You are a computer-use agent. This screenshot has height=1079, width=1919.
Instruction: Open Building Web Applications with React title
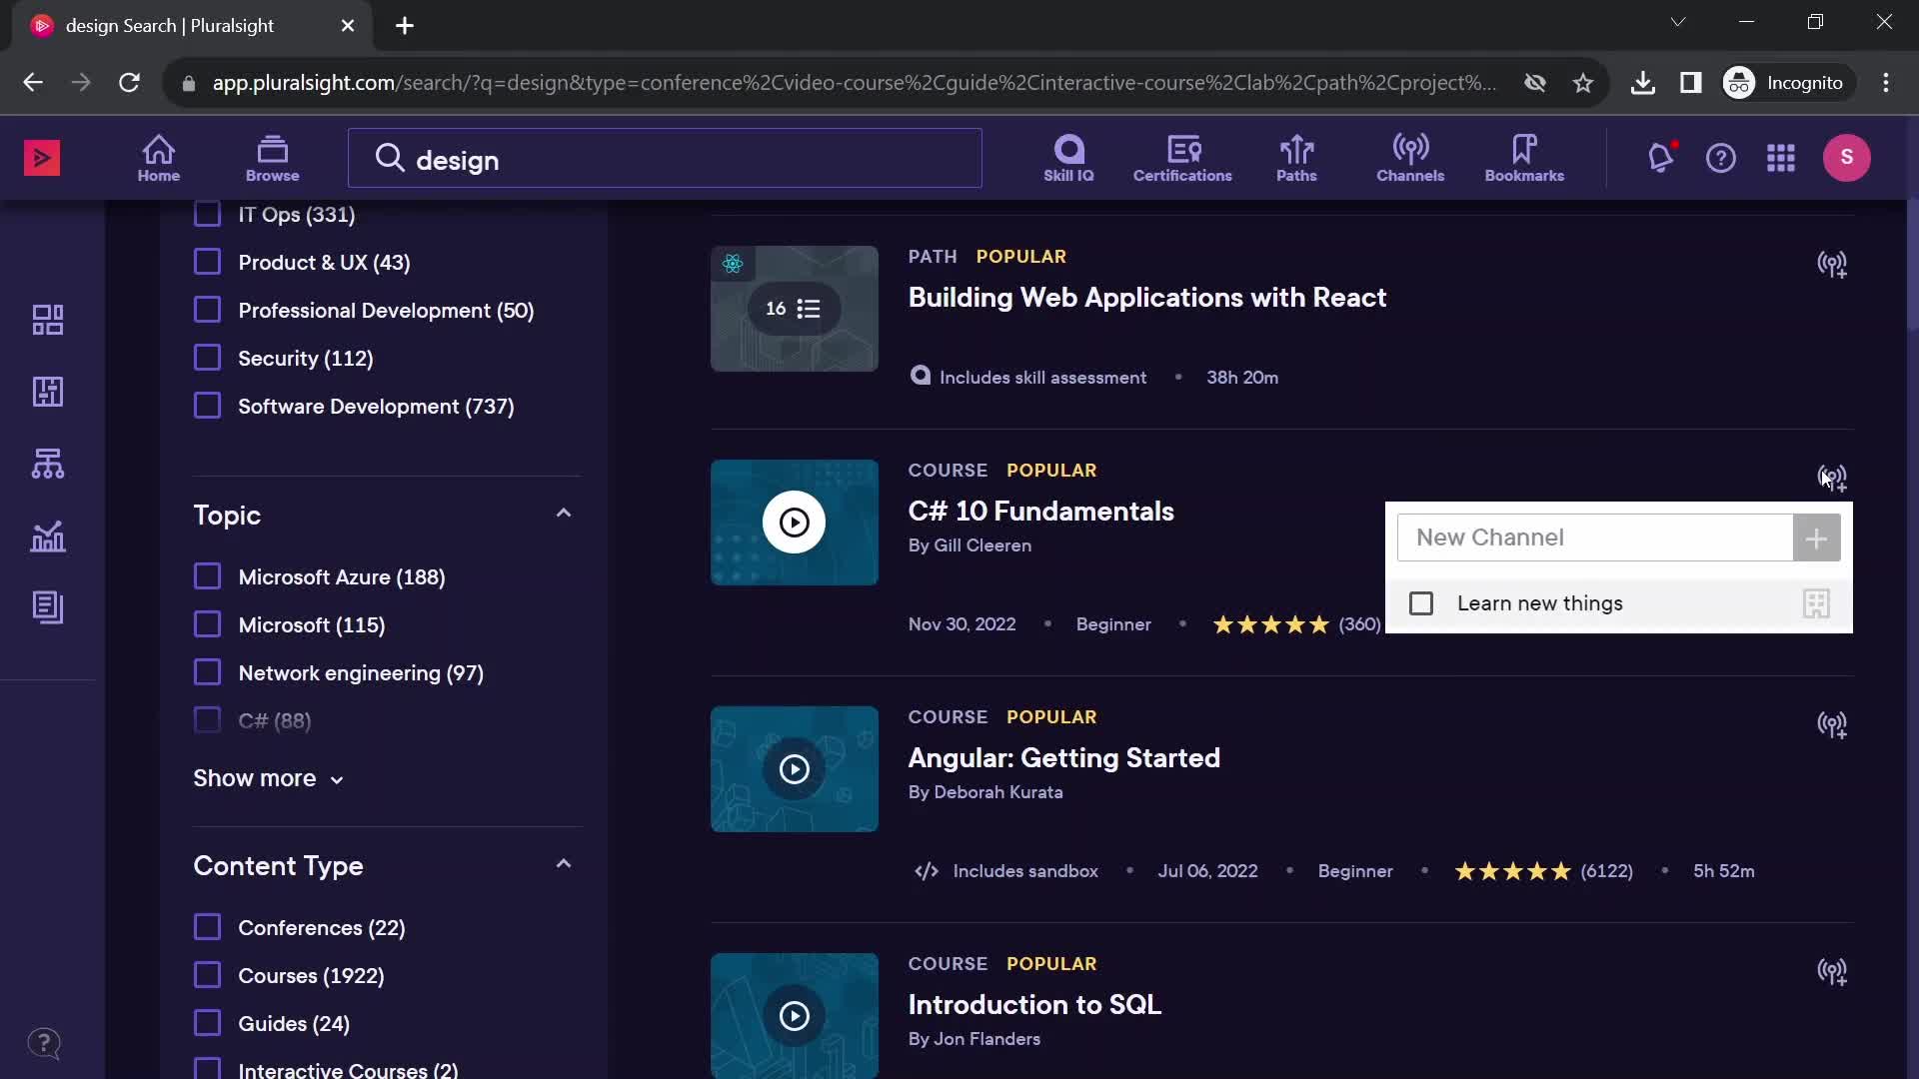coord(1146,298)
